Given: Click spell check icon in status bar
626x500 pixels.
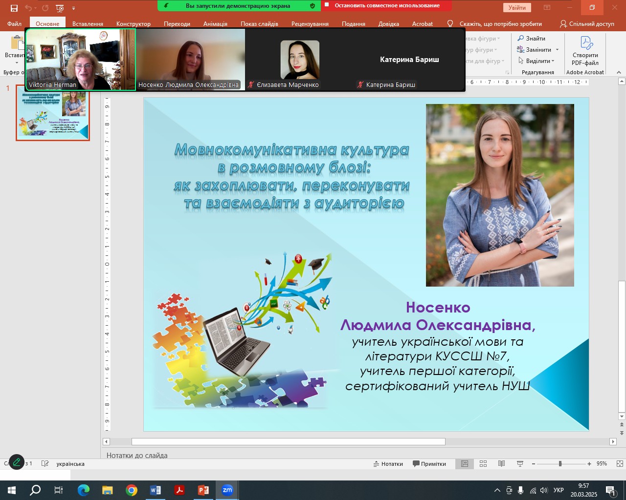Looking at the screenshot, I should click(45, 463).
